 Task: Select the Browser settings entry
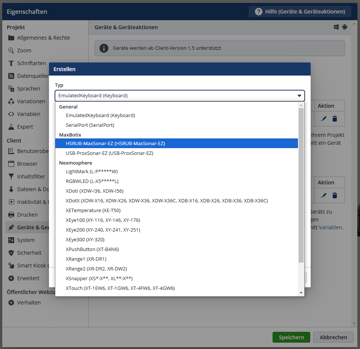[x=27, y=164]
